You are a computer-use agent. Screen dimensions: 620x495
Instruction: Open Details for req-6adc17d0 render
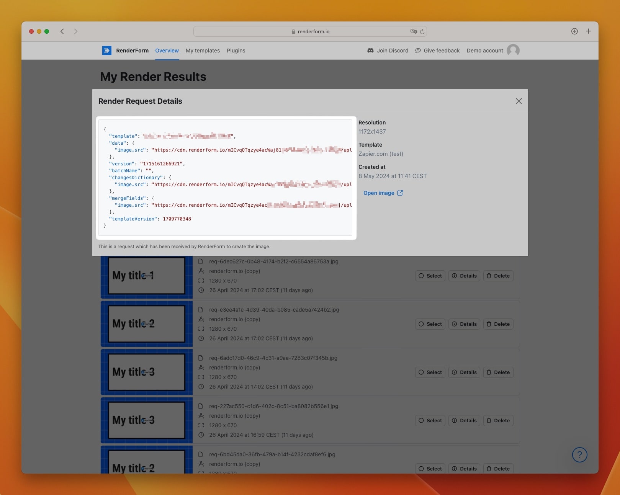point(464,372)
